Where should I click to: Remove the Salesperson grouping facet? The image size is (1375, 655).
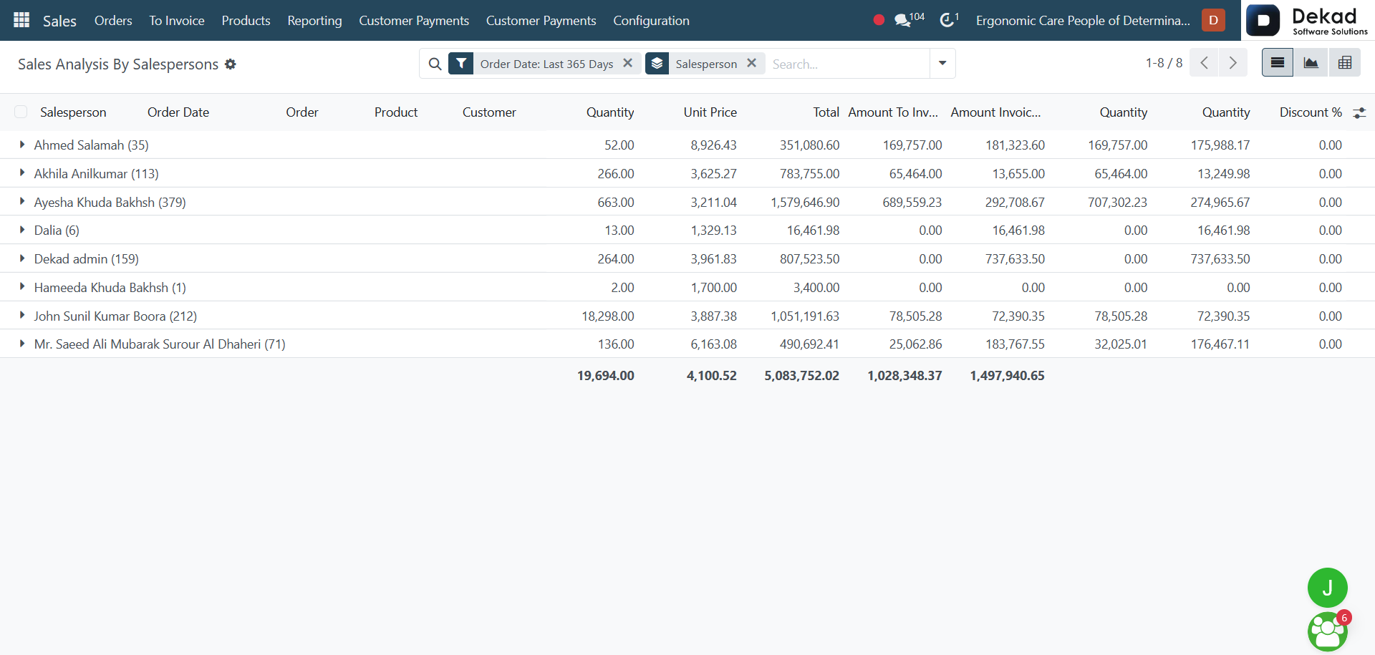click(x=751, y=63)
